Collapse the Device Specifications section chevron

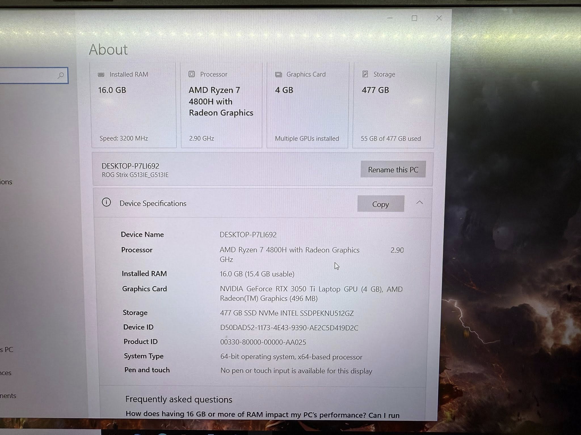420,202
